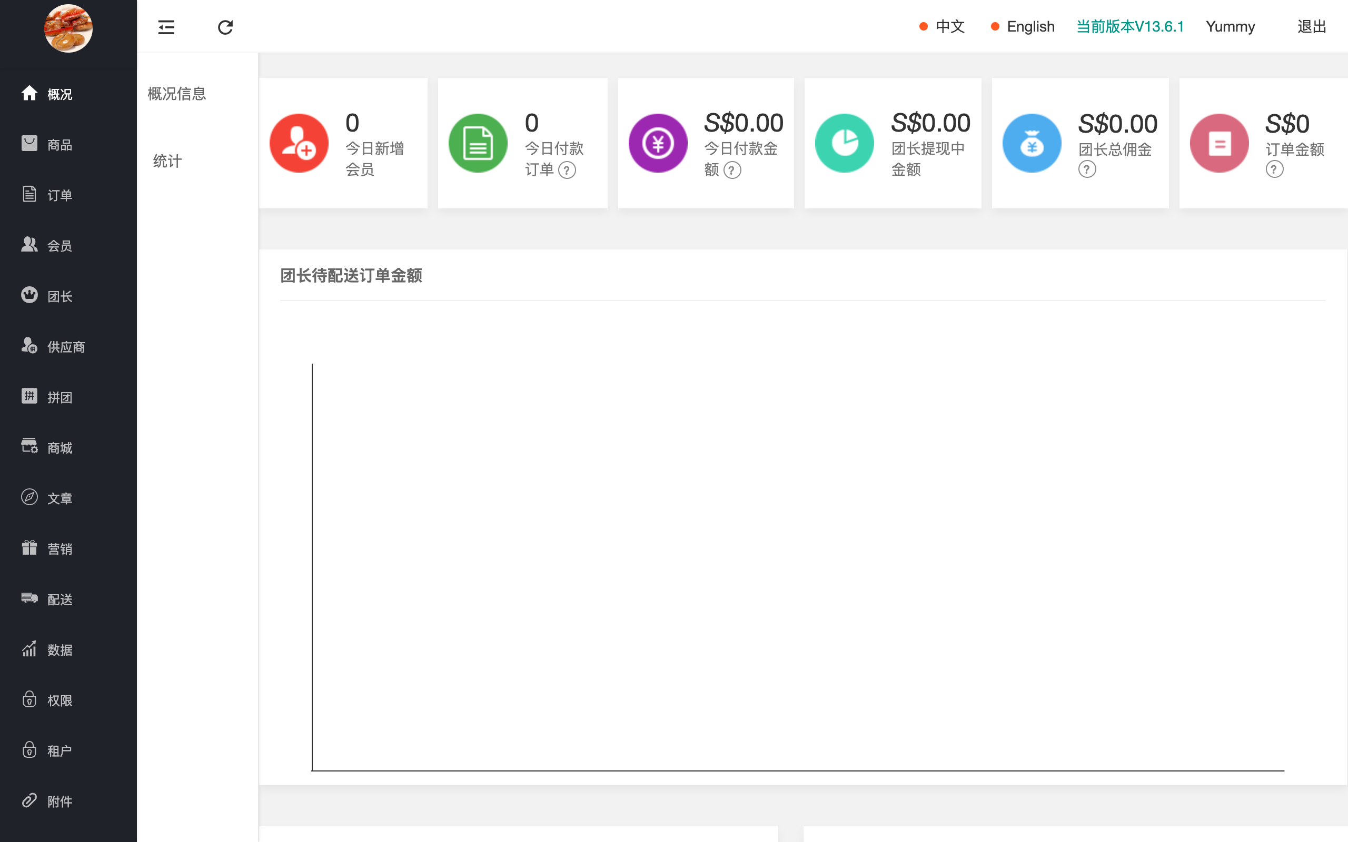1348x842 pixels.
Task: Click help icon beside 今日付款订单
Action: point(567,170)
